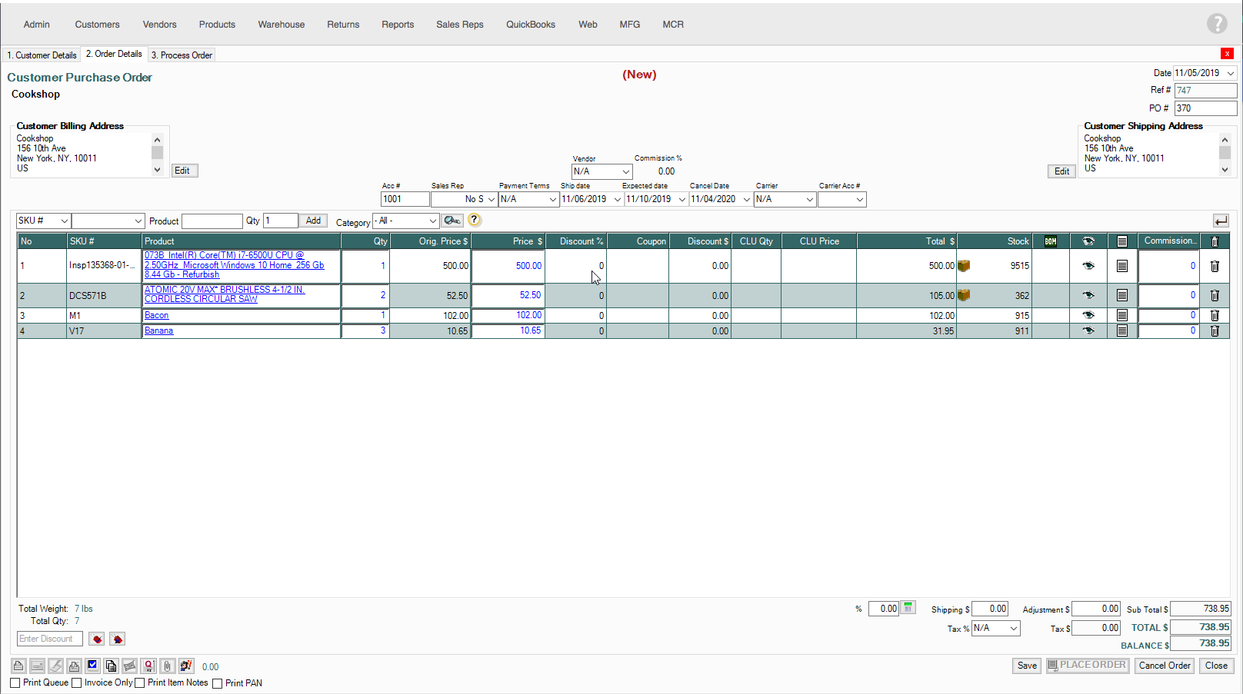
Task: Expand the Category filter dropdown
Action: [x=432, y=221]
